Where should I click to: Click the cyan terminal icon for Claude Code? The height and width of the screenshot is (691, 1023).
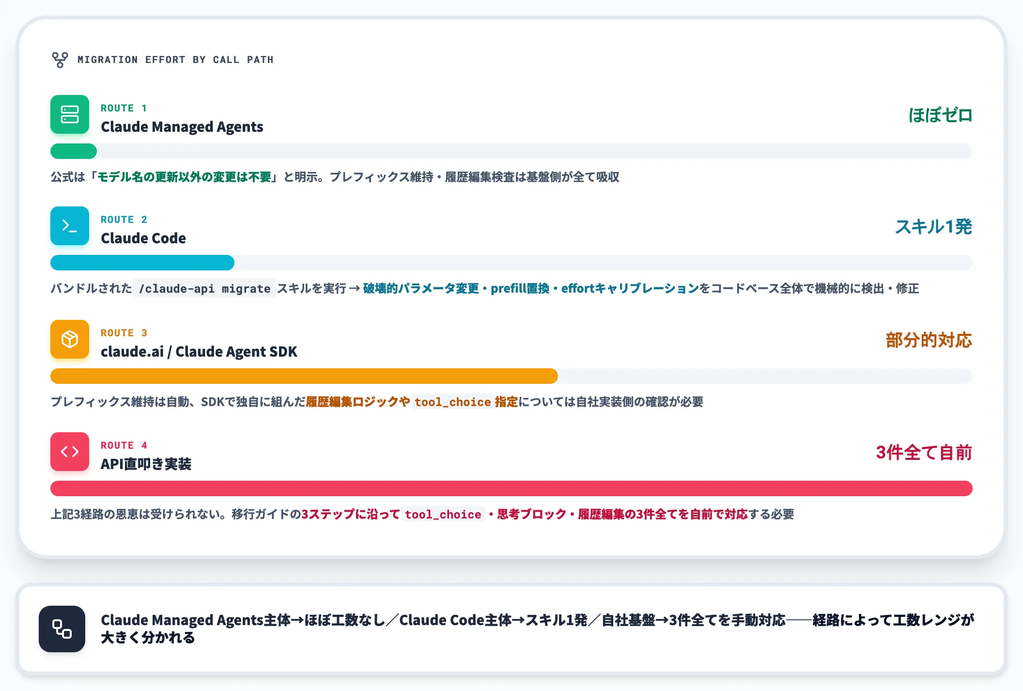(70, 226)
